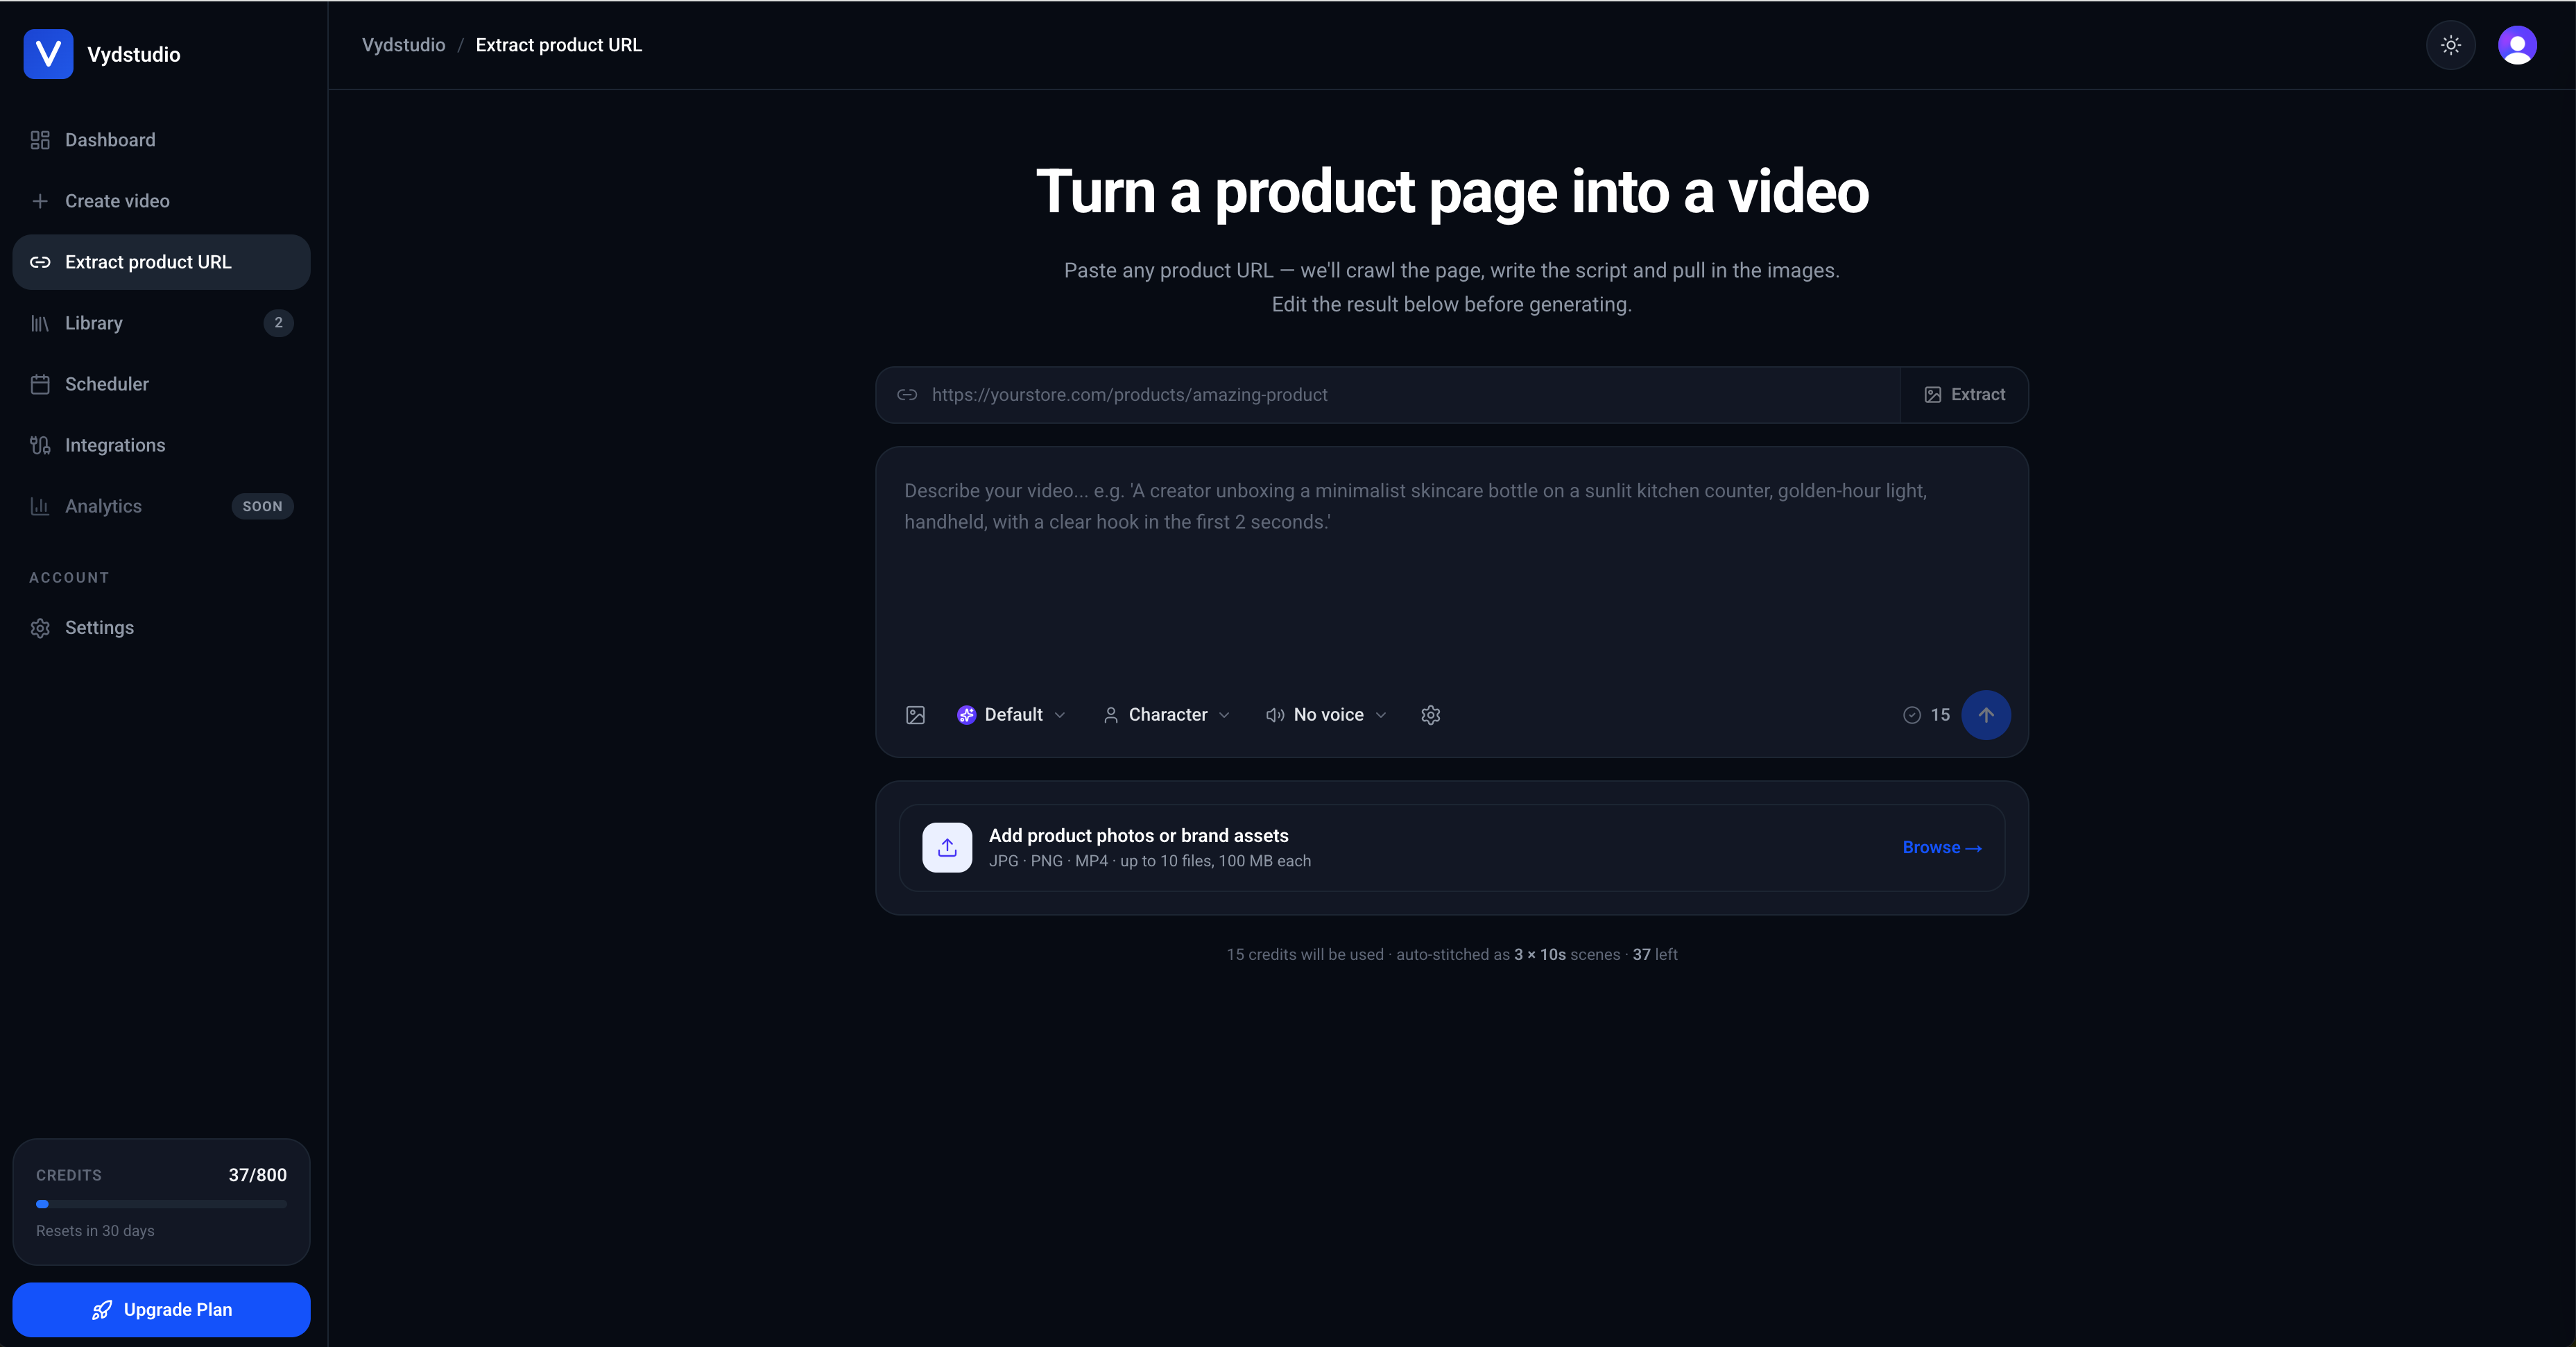
Task: Open prompt settings gear icon
Action: (x=1430, y=715)
